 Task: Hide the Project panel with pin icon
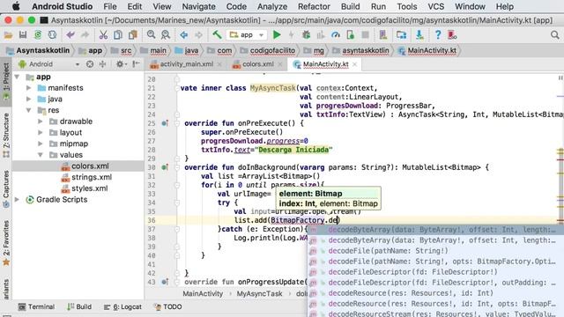[x=136, y=64]
